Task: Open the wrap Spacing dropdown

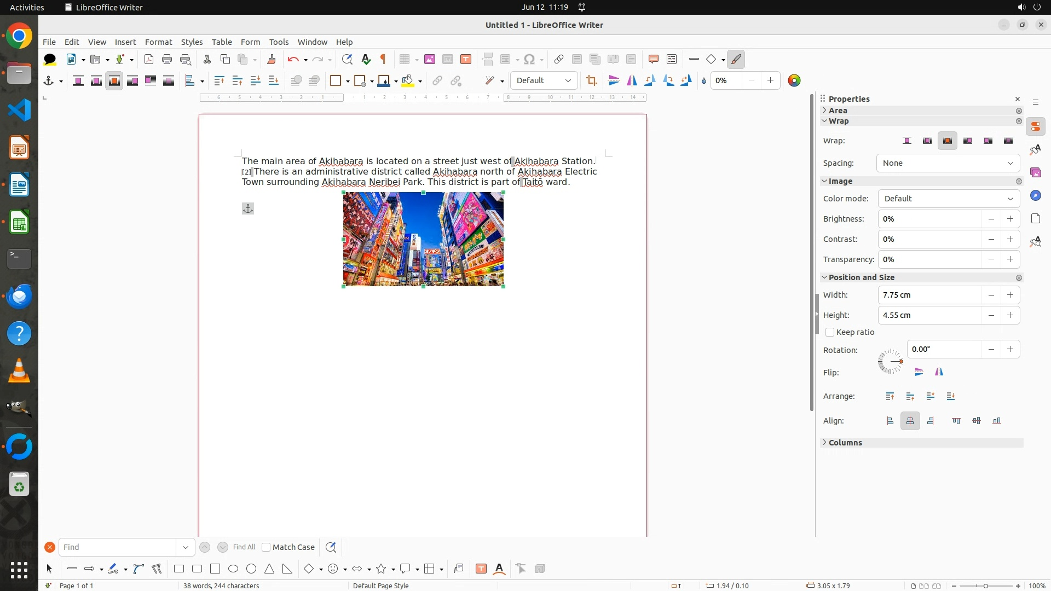Action: [x=948, y=163]
